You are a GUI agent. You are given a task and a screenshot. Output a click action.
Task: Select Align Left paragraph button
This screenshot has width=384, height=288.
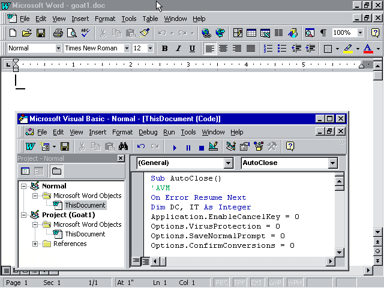pos(210,49)
